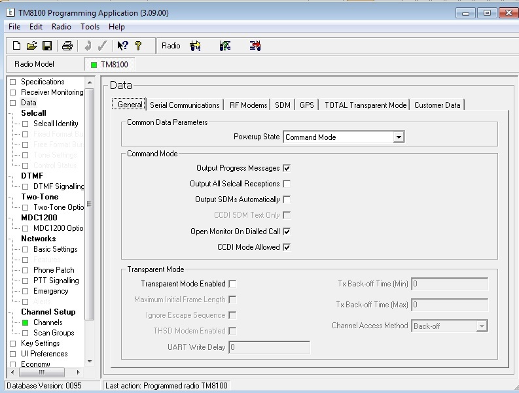Click the New file toolbar icon
Image resolution: width=519 pixels, height=393 pixels.
(x=17, y=46)
